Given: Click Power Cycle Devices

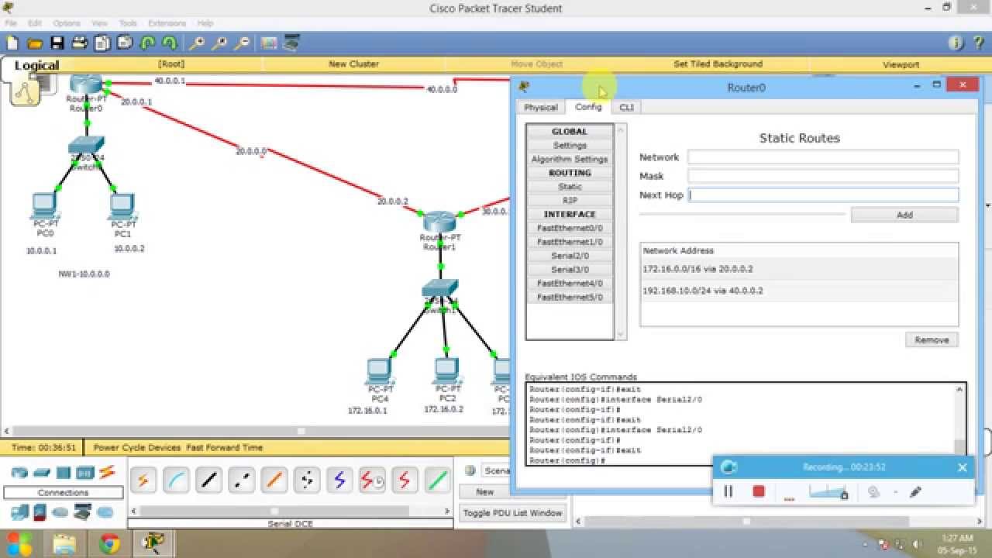Looking at the screenshot, I should pyautogui.click(x=137, y=447).
